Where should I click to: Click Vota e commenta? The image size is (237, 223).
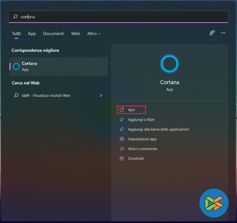(x=143, y=149)
